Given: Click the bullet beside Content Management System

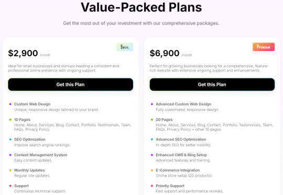Looking at the screenshot, I should pos(10,155).
